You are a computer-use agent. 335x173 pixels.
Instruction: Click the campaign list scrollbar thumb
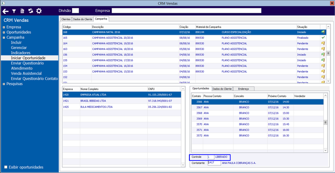tap(329, 53)
